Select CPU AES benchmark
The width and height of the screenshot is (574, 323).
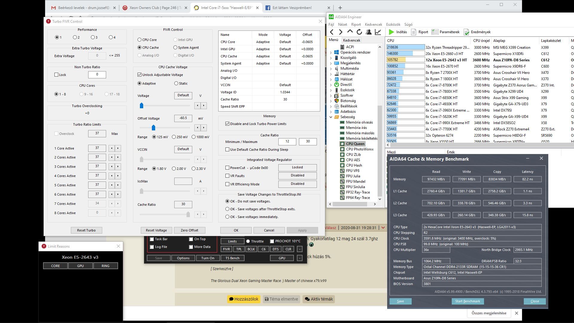[353, 160]
